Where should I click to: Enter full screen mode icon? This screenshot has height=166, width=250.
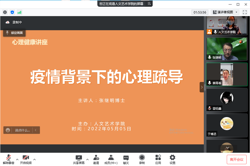(245, 12)
